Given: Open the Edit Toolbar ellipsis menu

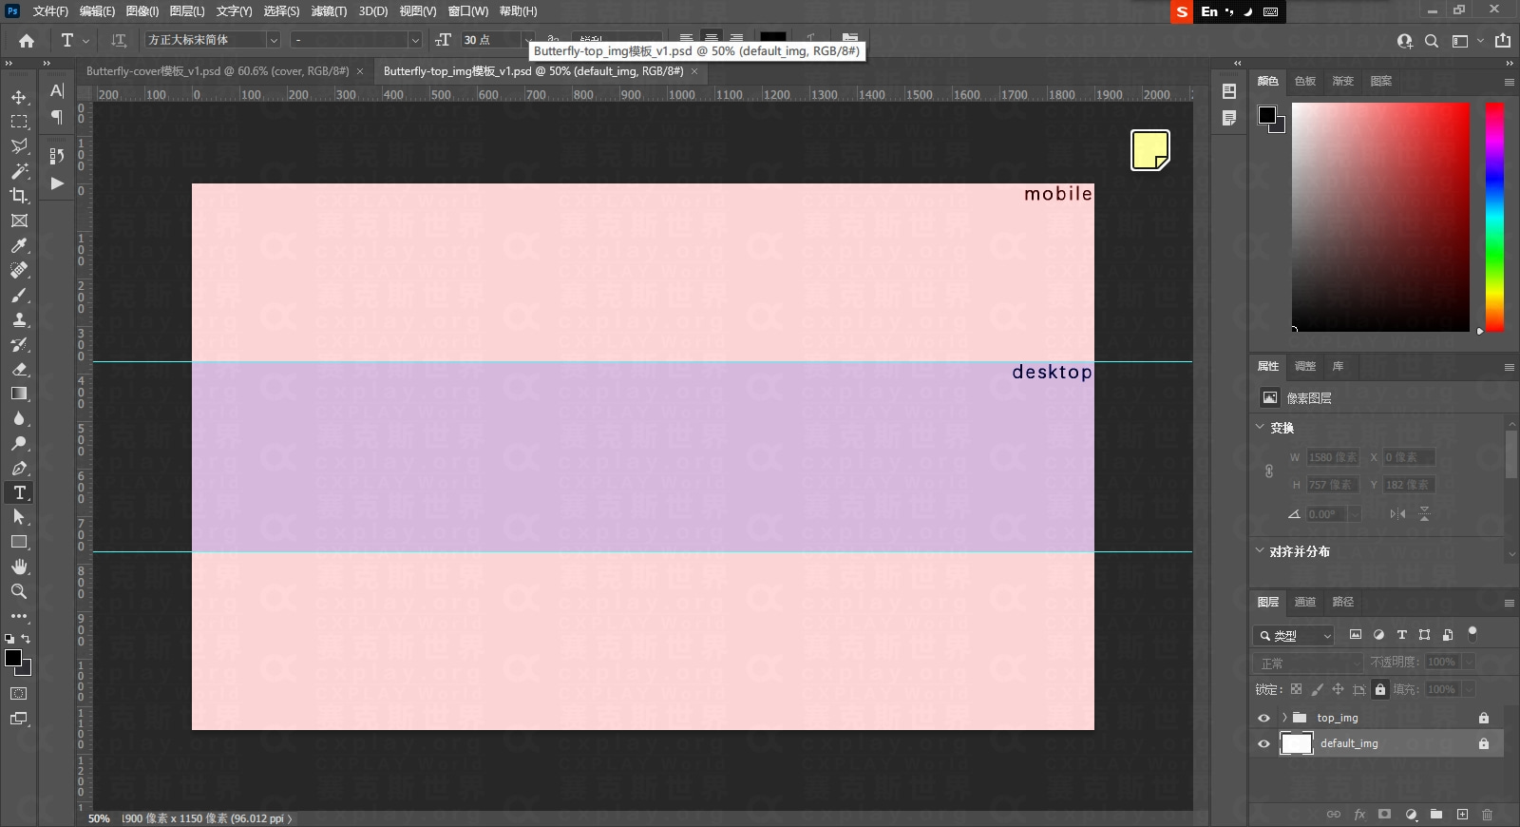Looking at the screenshot, I should (x=19, y=616).
